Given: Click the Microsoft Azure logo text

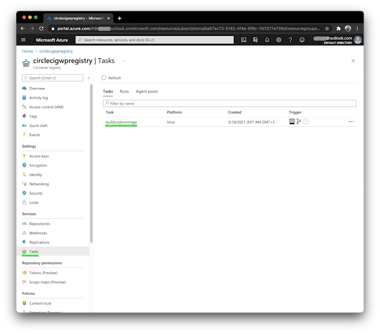Looking at the screenshot, I should tap(52, 40).
